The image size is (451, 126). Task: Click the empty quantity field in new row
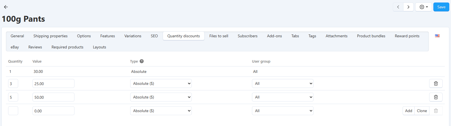pos(13,111)
